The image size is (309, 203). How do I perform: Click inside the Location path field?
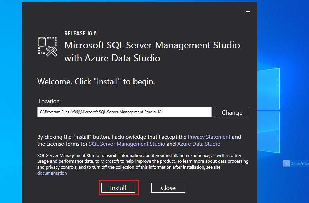pos(124,112)
